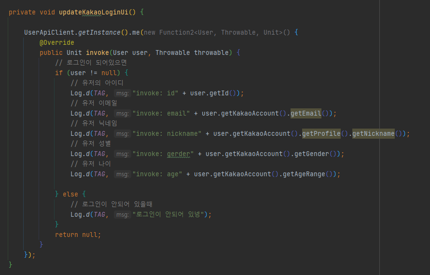Click the highlighted getProfile method

coord(321,134)
